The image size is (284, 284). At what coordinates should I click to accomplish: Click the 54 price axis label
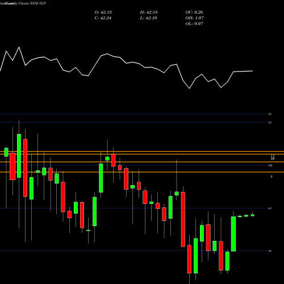tap(270, 114)
